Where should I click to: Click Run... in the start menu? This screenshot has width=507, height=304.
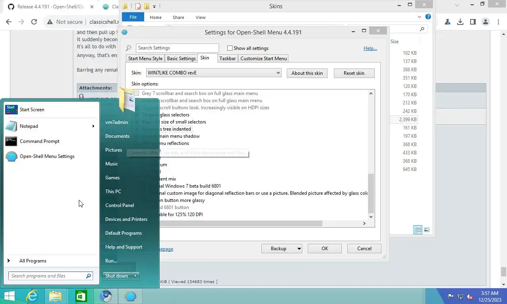(x=111, y=261)
